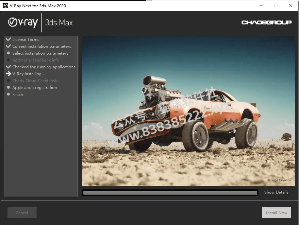Click checkmark beside Checked for running applications
Viewport: 299px width, 225px height.
[8, 67]
